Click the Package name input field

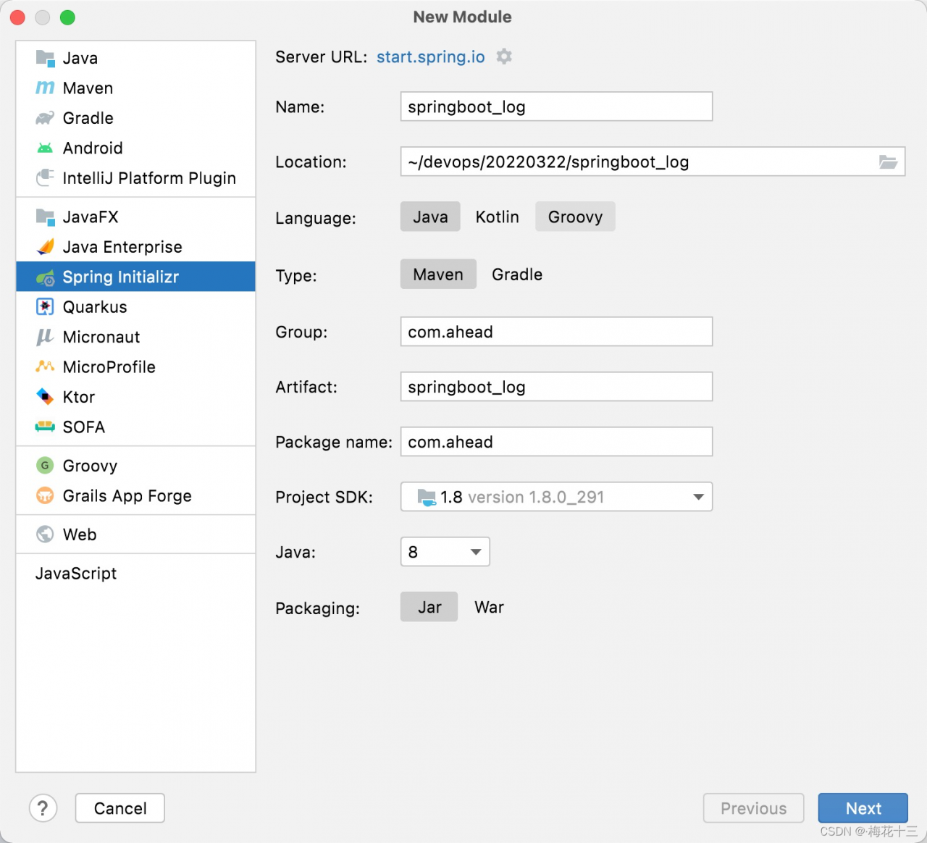point(556,442)
